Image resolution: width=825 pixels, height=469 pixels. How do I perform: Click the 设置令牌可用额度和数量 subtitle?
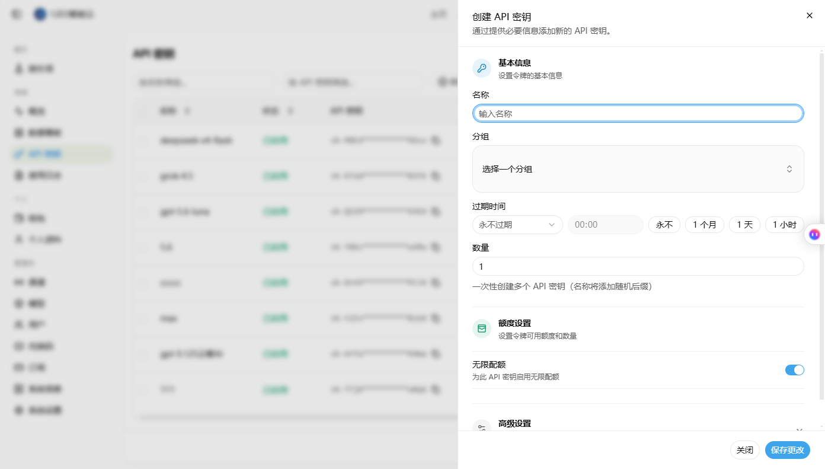pyautogui.click(x=538, y=336)
